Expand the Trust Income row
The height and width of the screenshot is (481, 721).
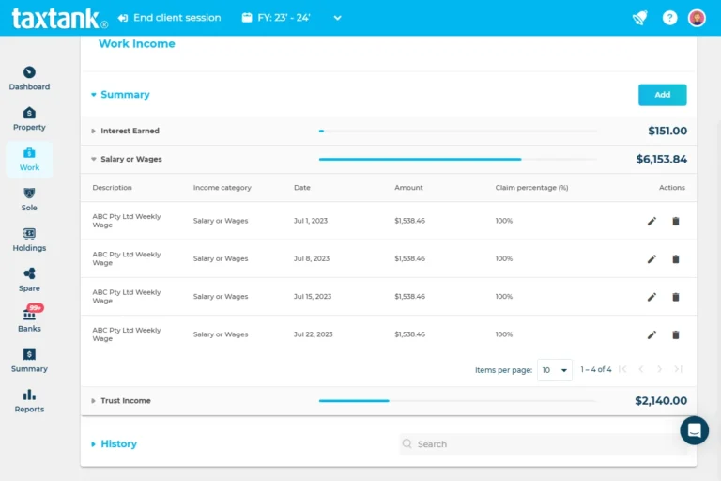(93, 401)
